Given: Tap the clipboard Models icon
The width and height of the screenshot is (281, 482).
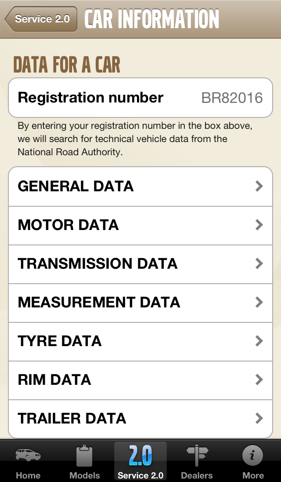Looking at the screenshot, I should click(84, 456).
